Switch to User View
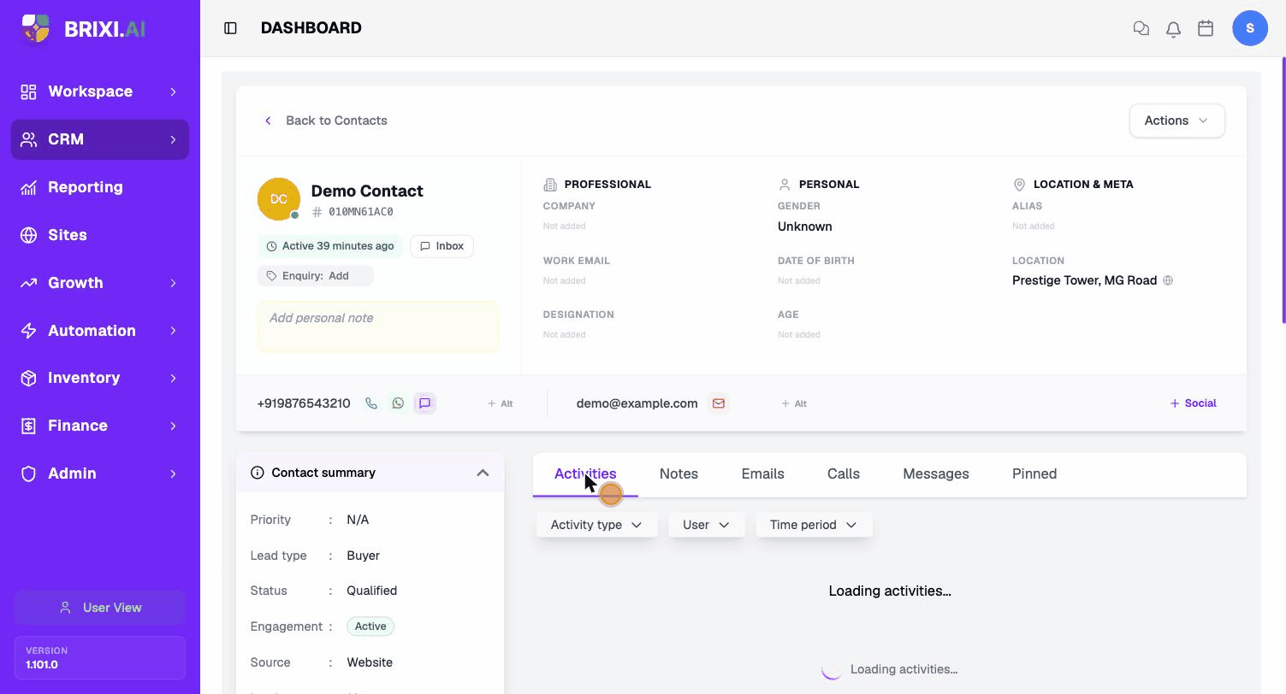Image resolution: width=1286 pixels, height=694 pixels. coord(100,608)
